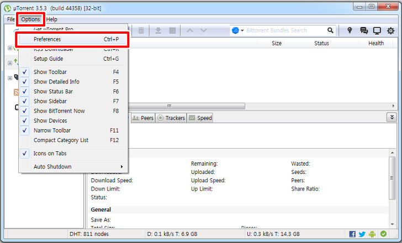Click the orange RSS feeds icon in sidebar
This screenshot has height=243, width=402.
[16, 92]
